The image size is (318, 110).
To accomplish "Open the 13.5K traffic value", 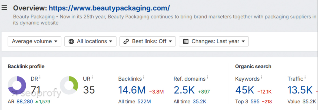I will [x=300, y=90].
